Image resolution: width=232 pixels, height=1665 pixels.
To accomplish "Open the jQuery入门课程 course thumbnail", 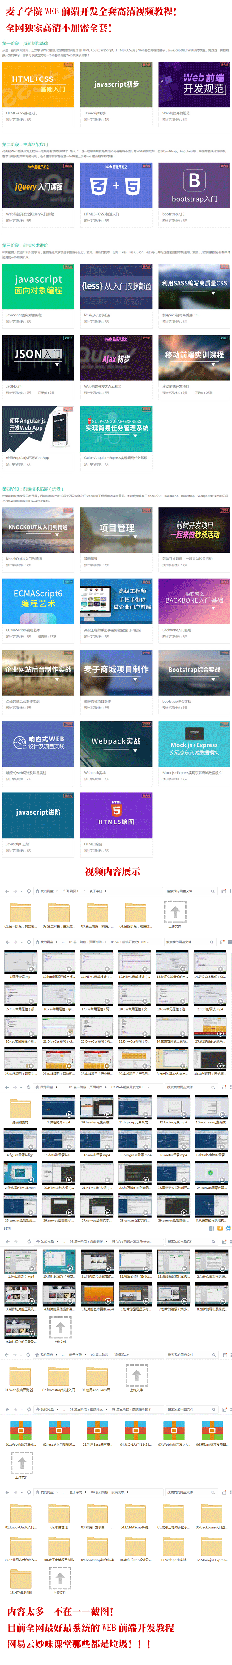I will point(38,186).
